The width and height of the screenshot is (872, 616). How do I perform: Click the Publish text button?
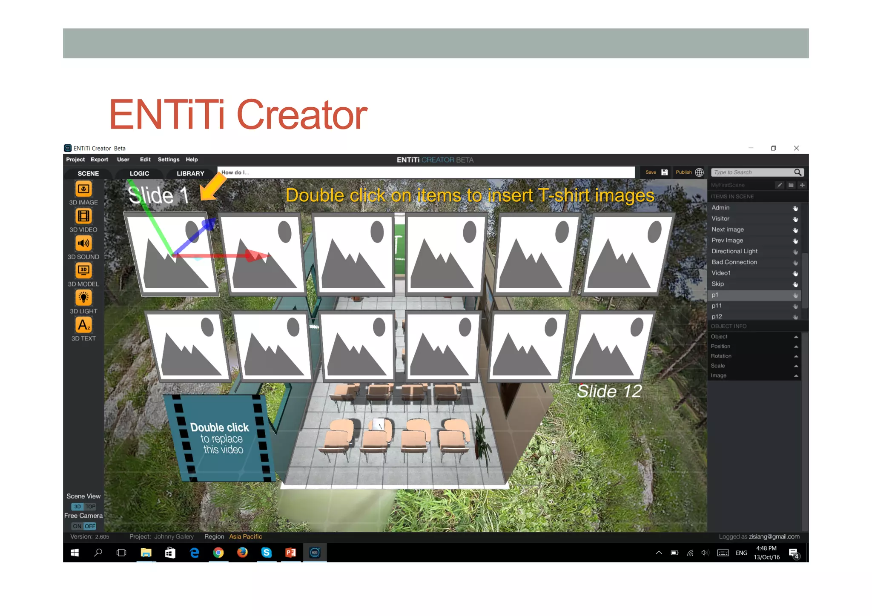click(683, 172)
